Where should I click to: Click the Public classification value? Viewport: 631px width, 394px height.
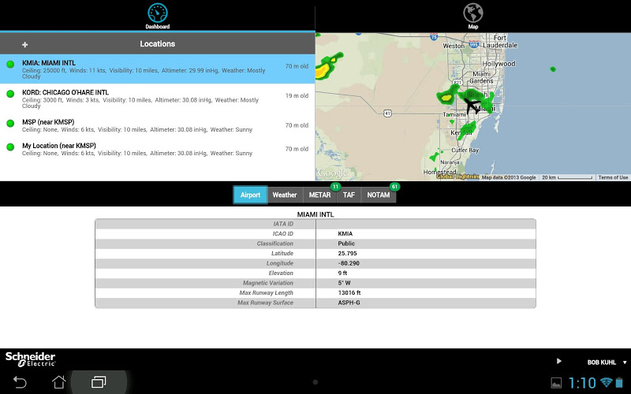pyautogui.click(x=346, y=243)
